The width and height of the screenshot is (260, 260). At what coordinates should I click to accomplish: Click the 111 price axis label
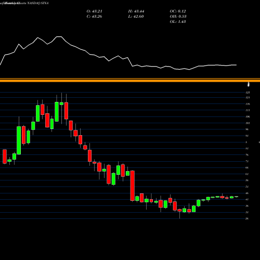[248, 110]
